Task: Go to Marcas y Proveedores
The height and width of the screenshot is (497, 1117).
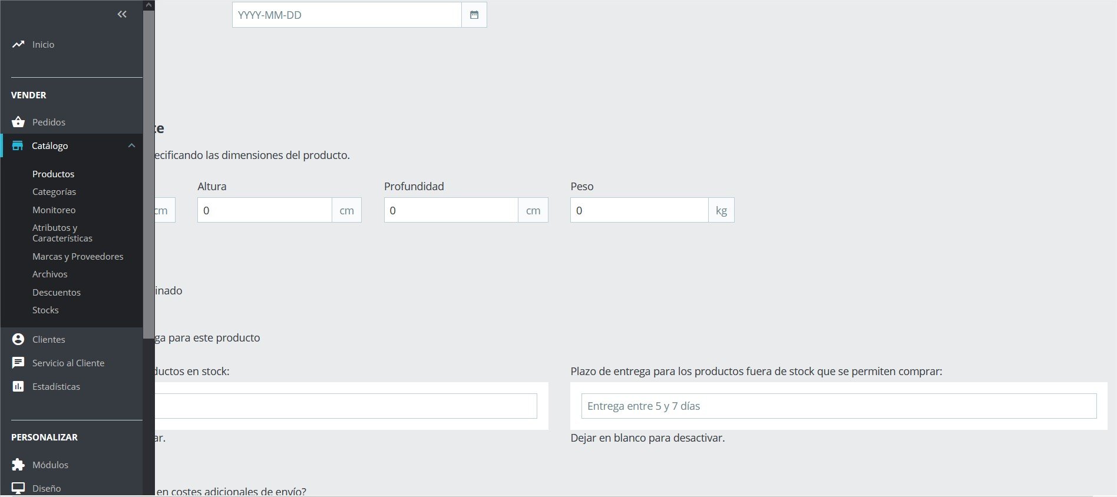Action: coord(78,256)
